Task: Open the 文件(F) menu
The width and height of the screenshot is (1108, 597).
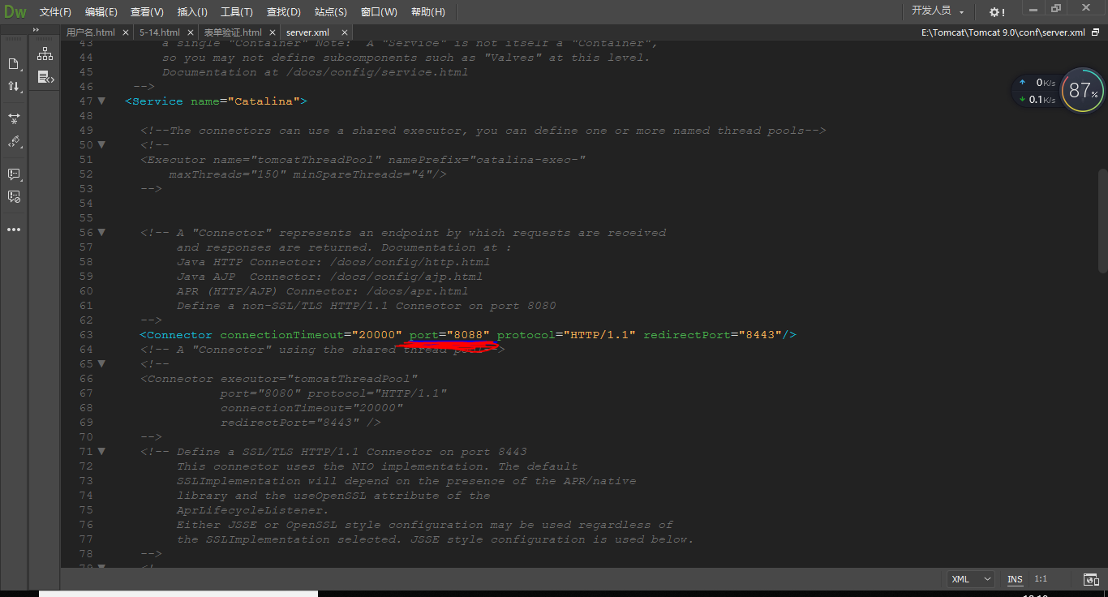Action: pyautogui.click(x=55, y=12)
